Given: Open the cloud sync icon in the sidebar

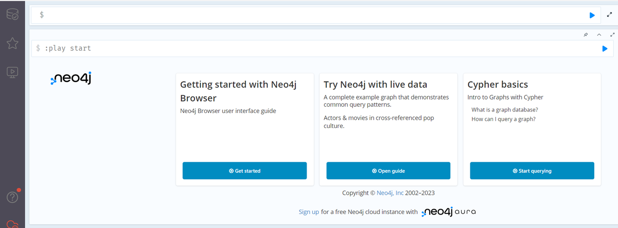Looking at the screenshot, I should coord(13,224).
